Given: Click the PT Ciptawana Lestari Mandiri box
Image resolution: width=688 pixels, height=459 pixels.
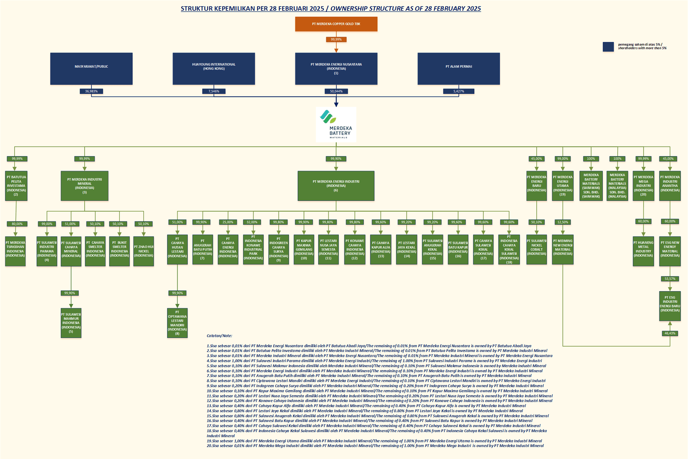Looking at the screenshot, I should coord(177,323).
